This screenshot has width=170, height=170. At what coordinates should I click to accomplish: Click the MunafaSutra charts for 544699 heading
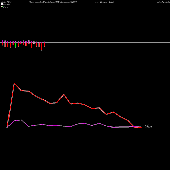click(x=53, y=2)
